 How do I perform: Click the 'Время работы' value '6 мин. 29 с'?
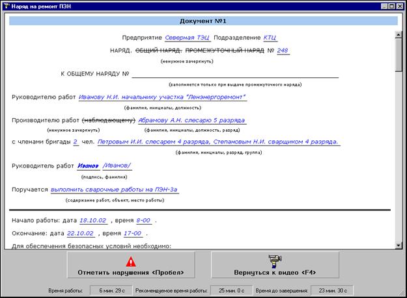111,290
